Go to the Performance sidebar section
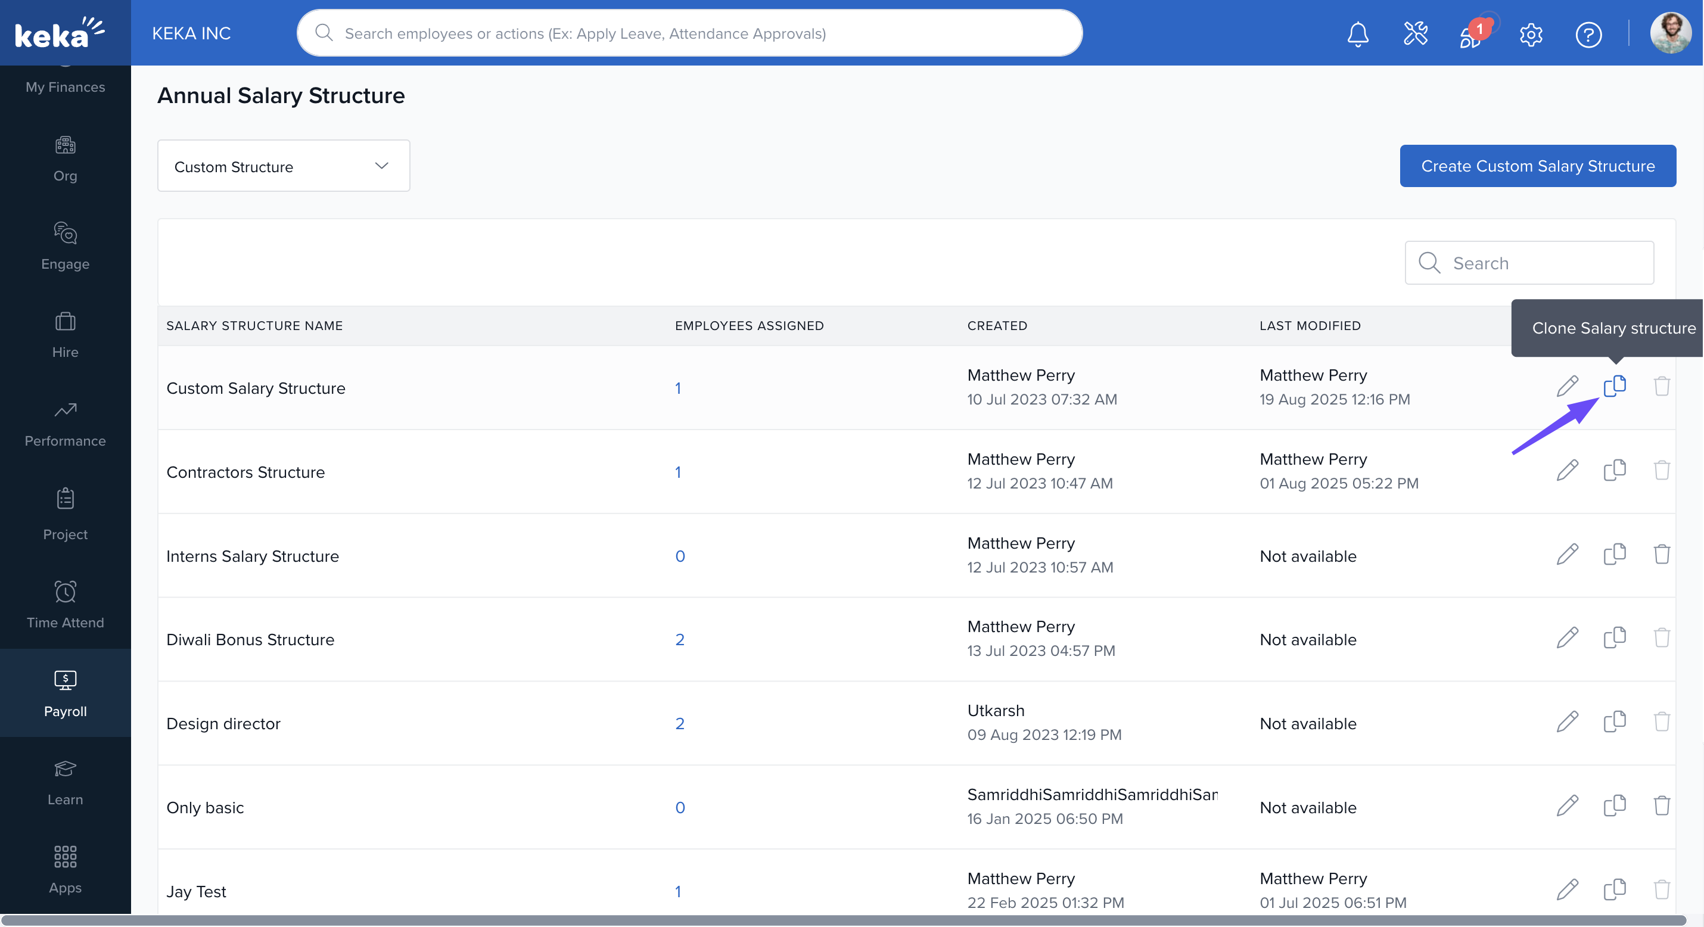Viewport: 1704px width, 927px height. [x=65, y=424]
